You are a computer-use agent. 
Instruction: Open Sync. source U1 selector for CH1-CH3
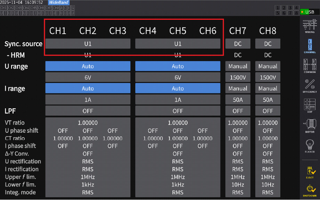(x=88, y=44)
